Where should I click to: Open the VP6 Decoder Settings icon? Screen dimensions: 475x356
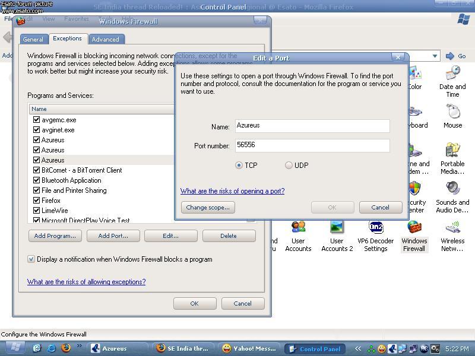(375, 228)
